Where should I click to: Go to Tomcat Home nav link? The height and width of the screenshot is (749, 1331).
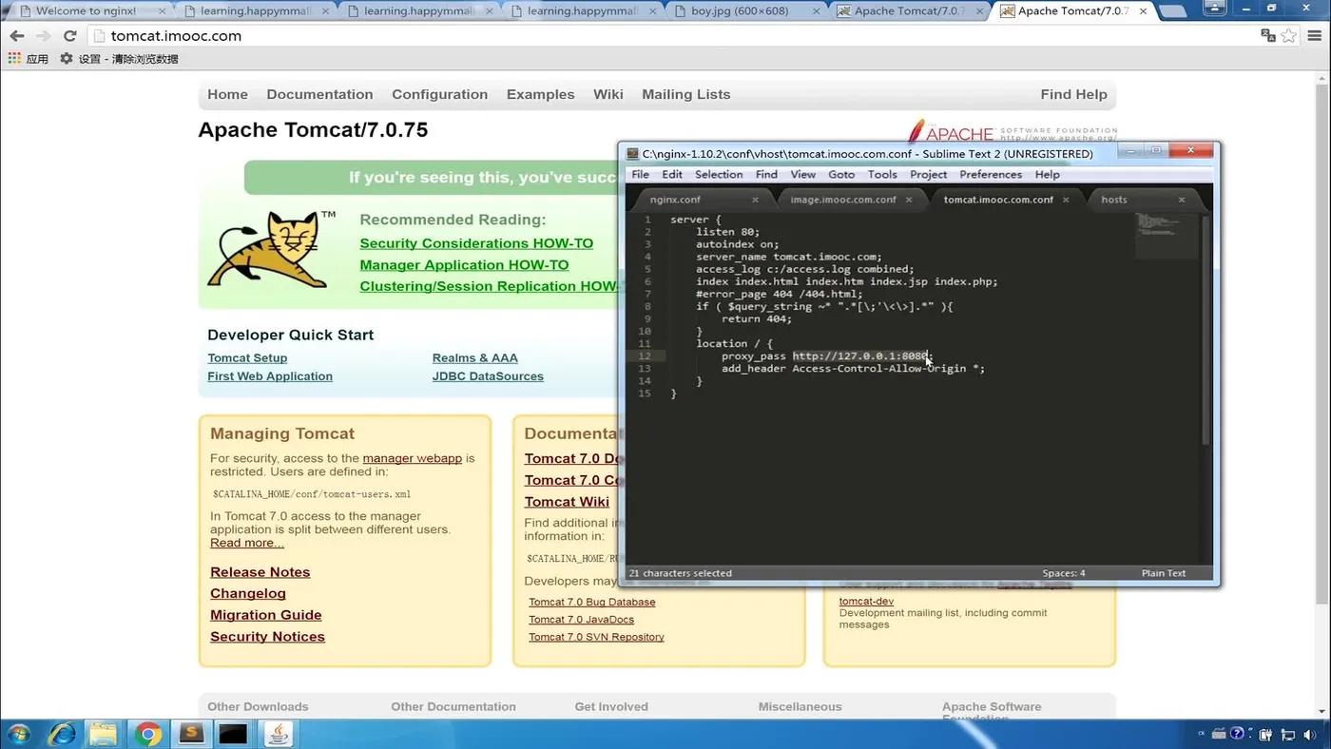coord(227,95)
